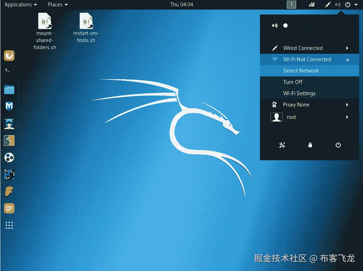Click the Proxy network icon

pyautogui.click(x=274, y=105)
